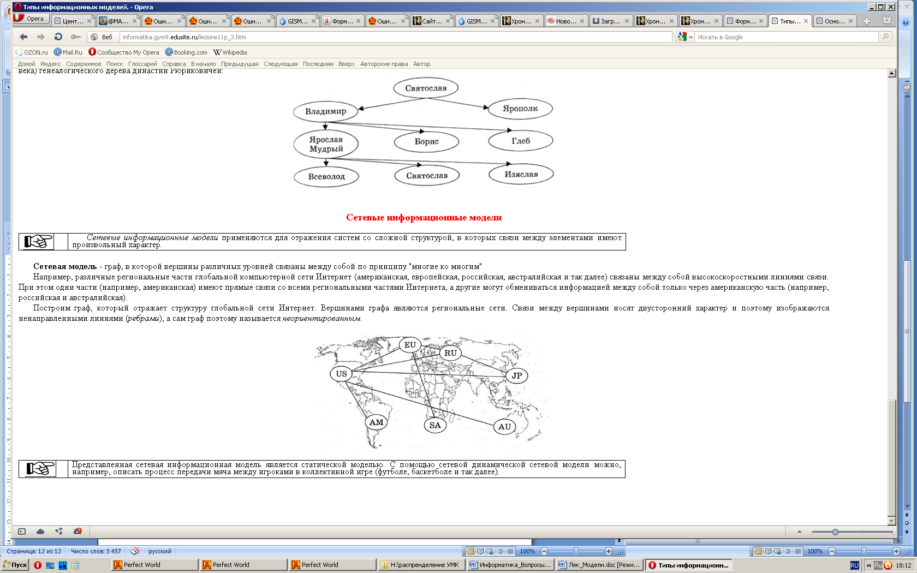Screen dimensions: 917x573
Task: Toggle the Opera side panel button
Action: point(22,532)
